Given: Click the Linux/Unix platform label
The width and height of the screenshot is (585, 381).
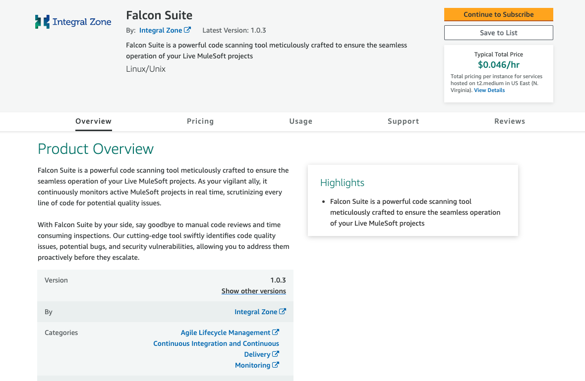Looking at the screenshot, I should (146, 69).
